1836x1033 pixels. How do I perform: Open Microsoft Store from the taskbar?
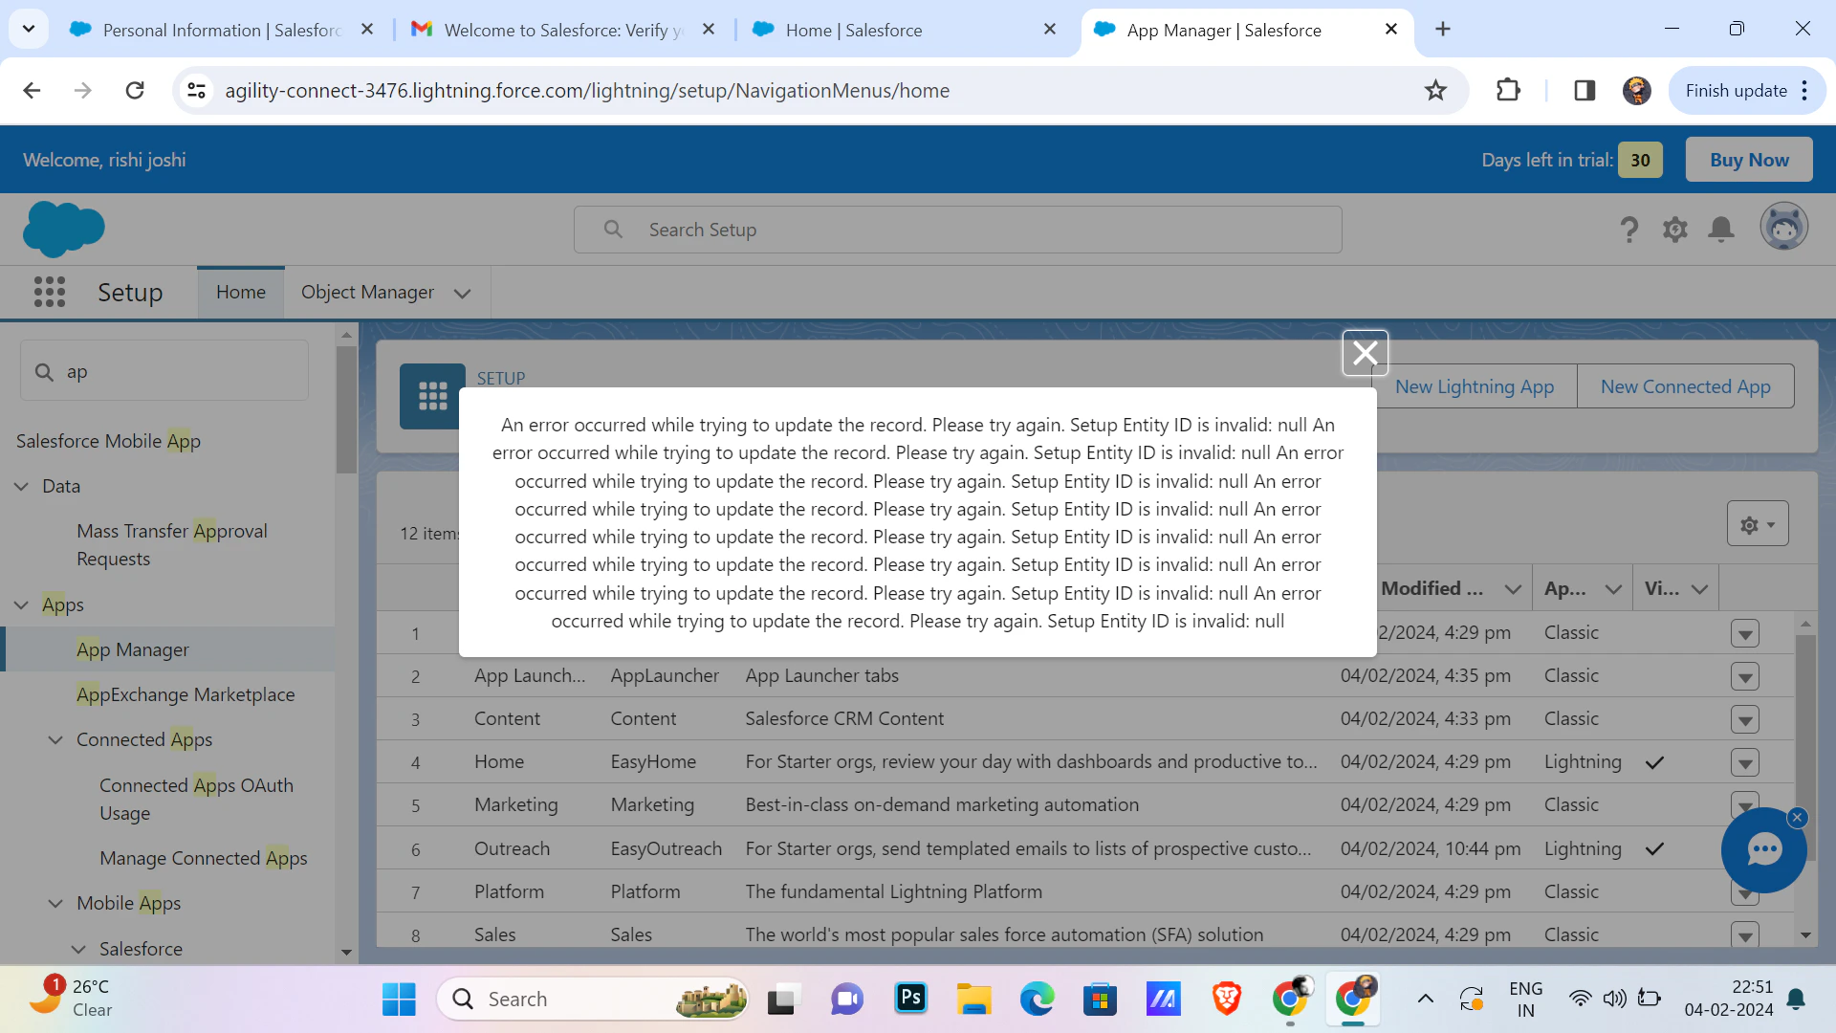pos(1100,1000)
